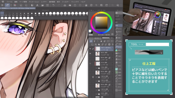This screenshot has width=175, height=98.
Task: Expand the フォルダー 5 folder
Action: point(96,68)
